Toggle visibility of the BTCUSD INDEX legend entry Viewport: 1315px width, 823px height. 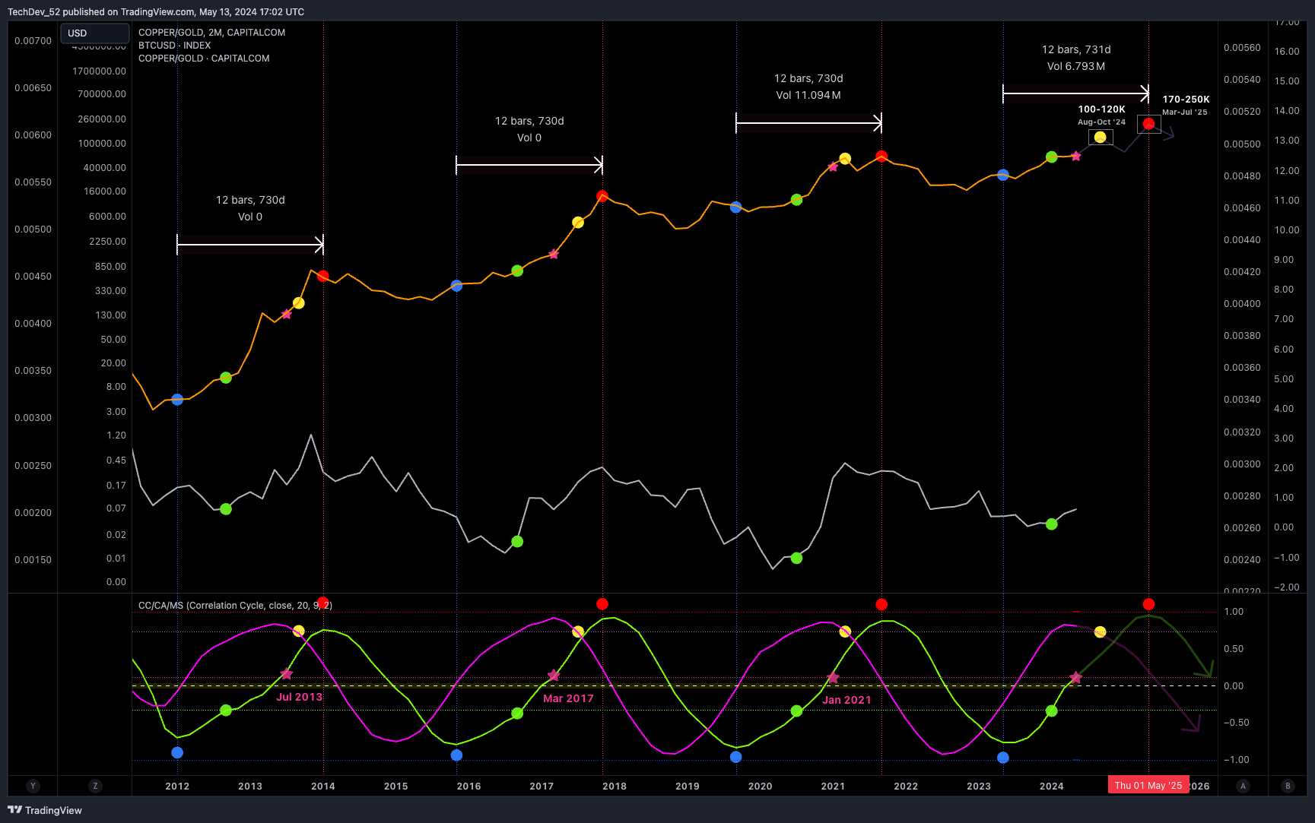pyautogui.click(x=173, y=45)
